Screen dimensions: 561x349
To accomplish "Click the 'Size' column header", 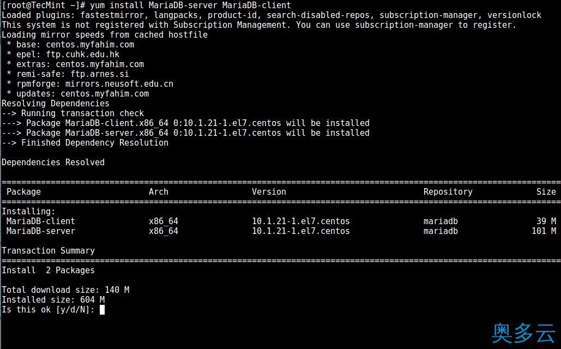I will tap(546, 192).
